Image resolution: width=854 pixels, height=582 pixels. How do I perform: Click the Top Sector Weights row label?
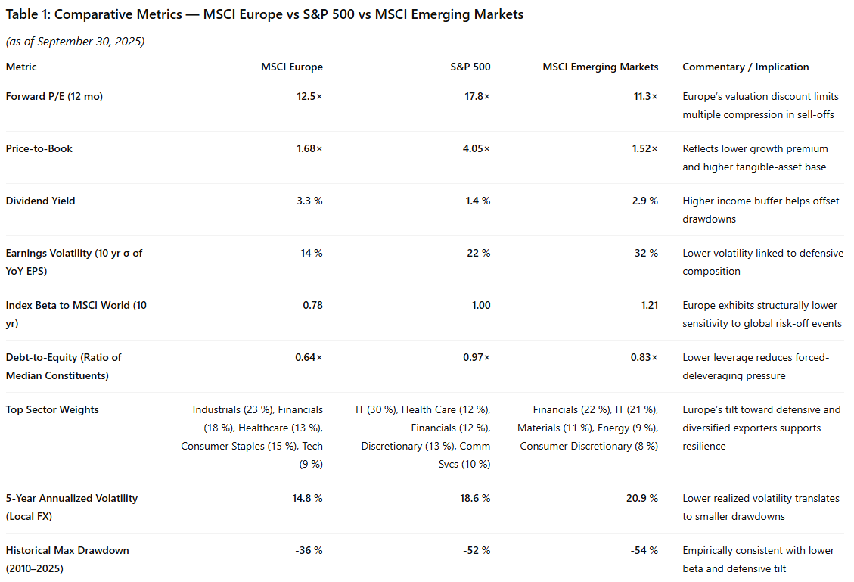pos(52,409)
